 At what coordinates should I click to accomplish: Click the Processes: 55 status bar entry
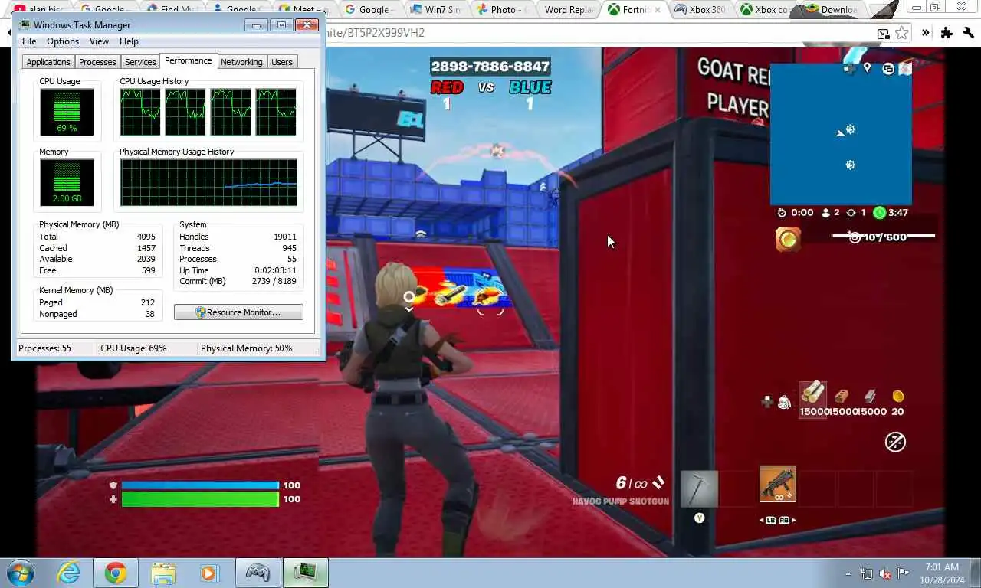[x=44, y=348]
